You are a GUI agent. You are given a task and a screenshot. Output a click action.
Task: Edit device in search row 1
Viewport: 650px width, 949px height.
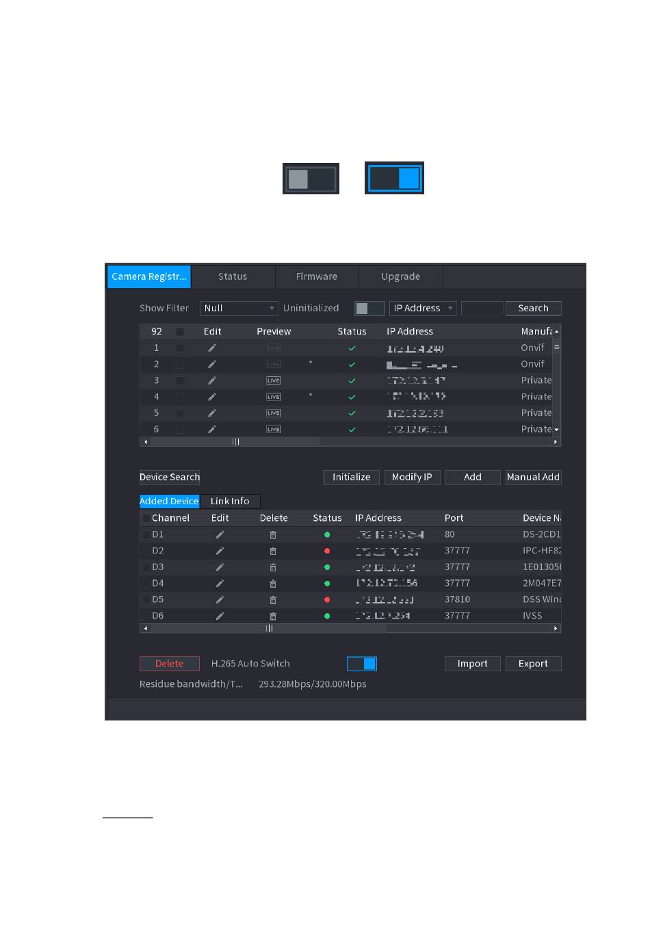212,348
